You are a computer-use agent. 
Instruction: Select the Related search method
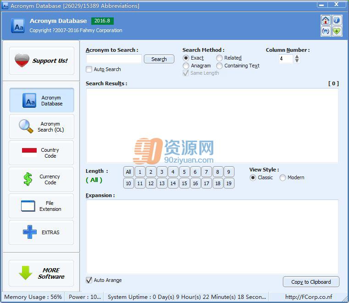pyautogui.click(x=219, y=58)
